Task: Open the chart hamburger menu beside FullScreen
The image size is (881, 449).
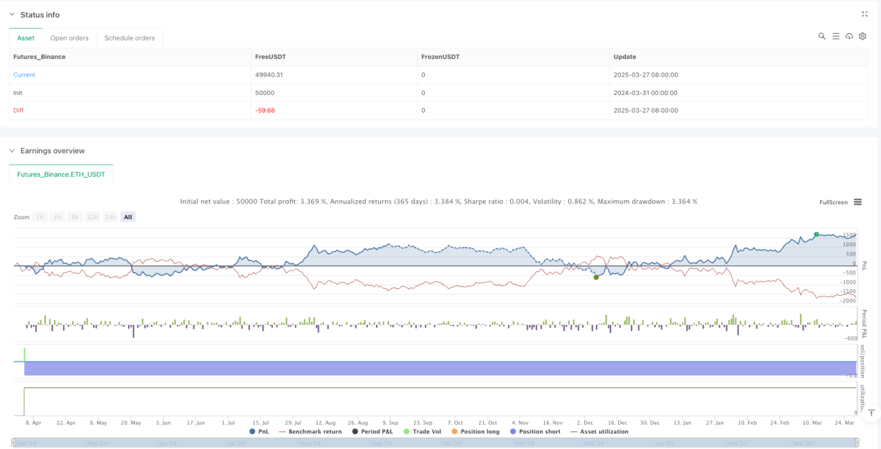Action: click(x=858, y=202)
